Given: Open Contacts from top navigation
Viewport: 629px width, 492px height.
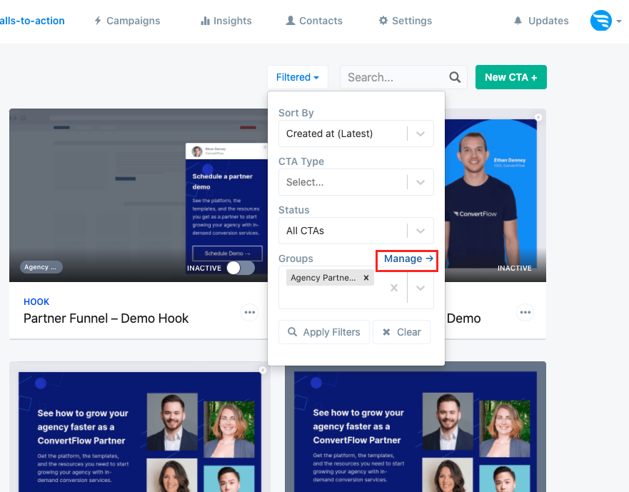Looking at the screenshot, I should 314,21.
